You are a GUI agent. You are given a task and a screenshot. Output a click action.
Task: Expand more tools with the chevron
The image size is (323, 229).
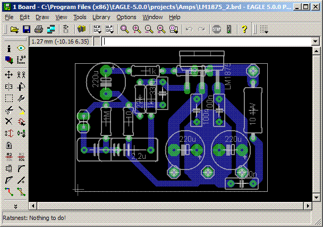tap(15, 206)
